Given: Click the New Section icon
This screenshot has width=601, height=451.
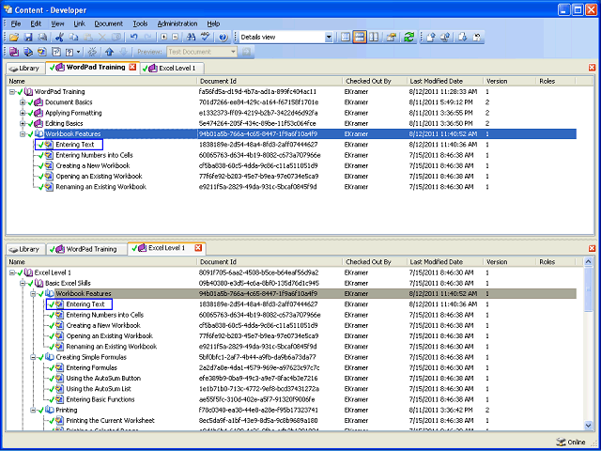Looking at the screenshot, I should (x=28, y=52).
